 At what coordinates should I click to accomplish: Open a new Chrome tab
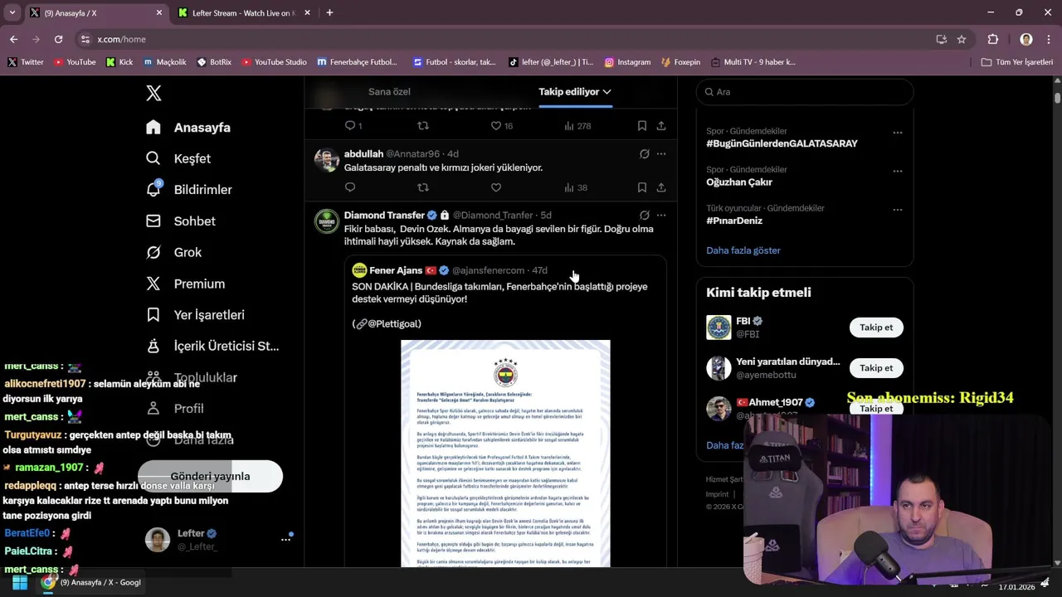point(329,12)
